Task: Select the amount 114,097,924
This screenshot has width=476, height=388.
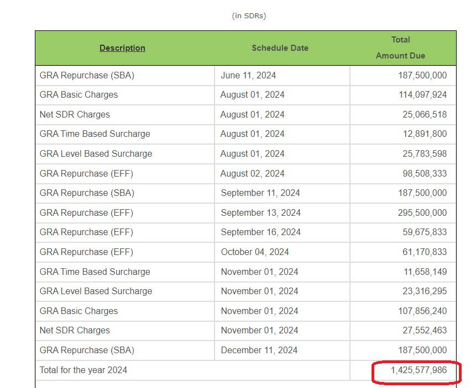Action: click(x=422, y=95)
